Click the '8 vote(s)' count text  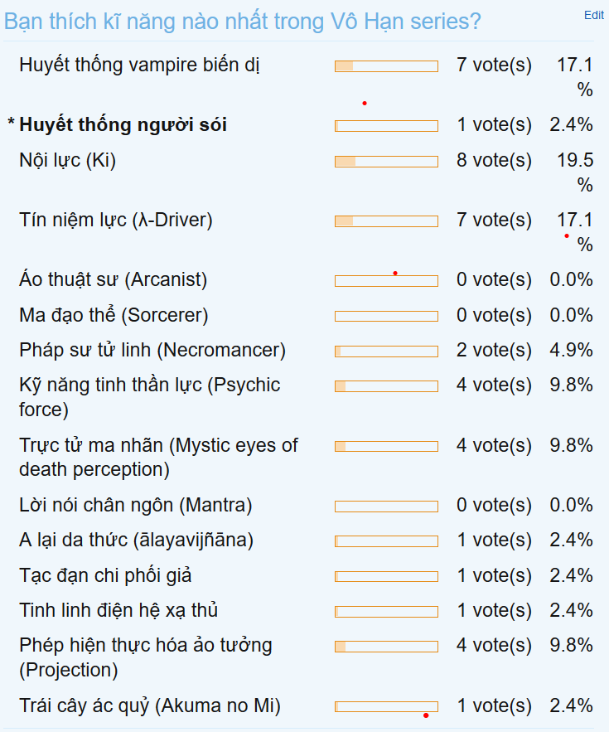(494, 160)
